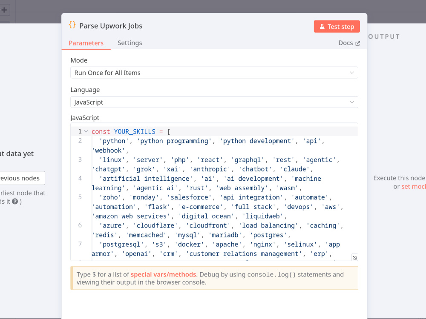The width and height of the screenshot is (426, 319).
Task: Click inside the JavaScript code editor
Action: coord(214,192)
